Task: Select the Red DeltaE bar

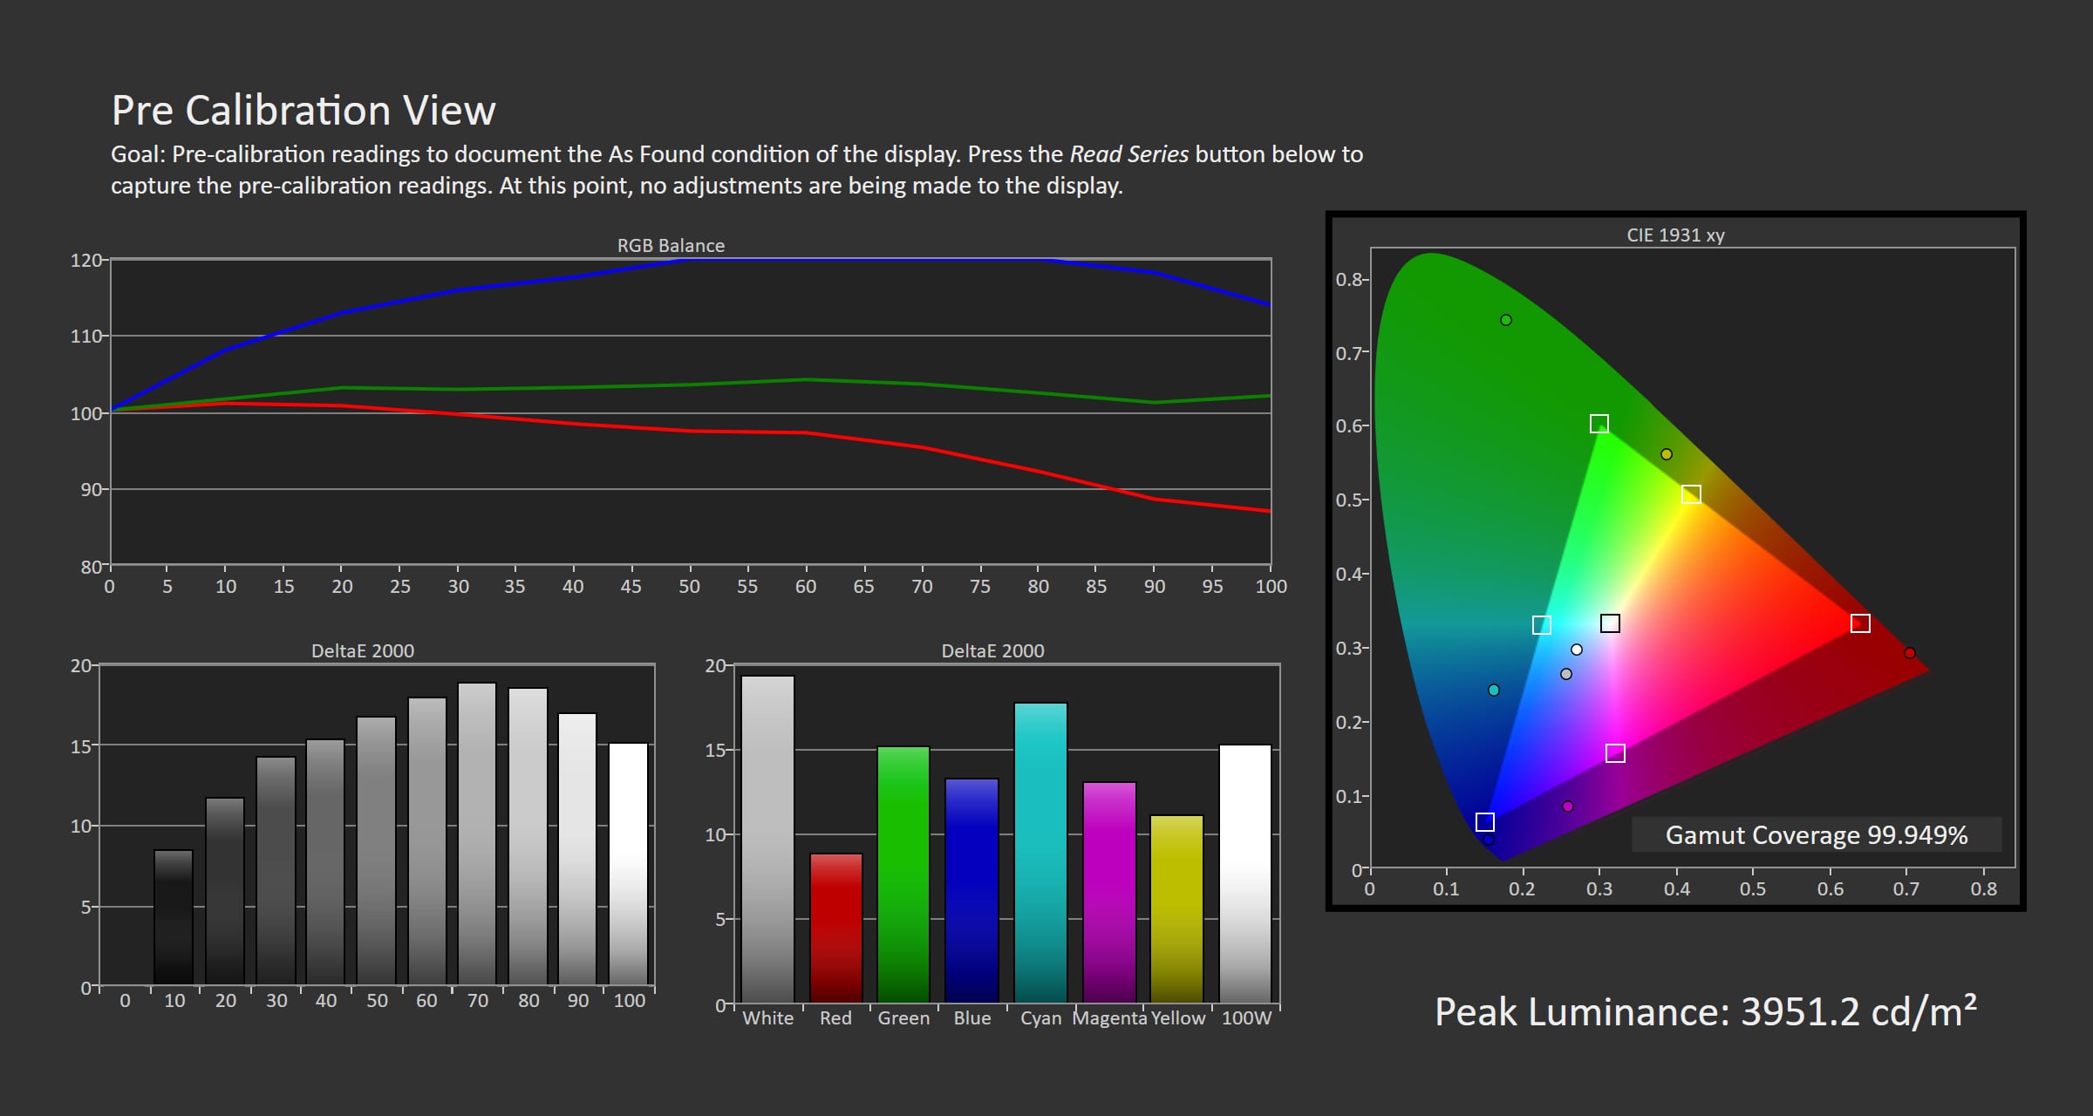Action: 835,928
